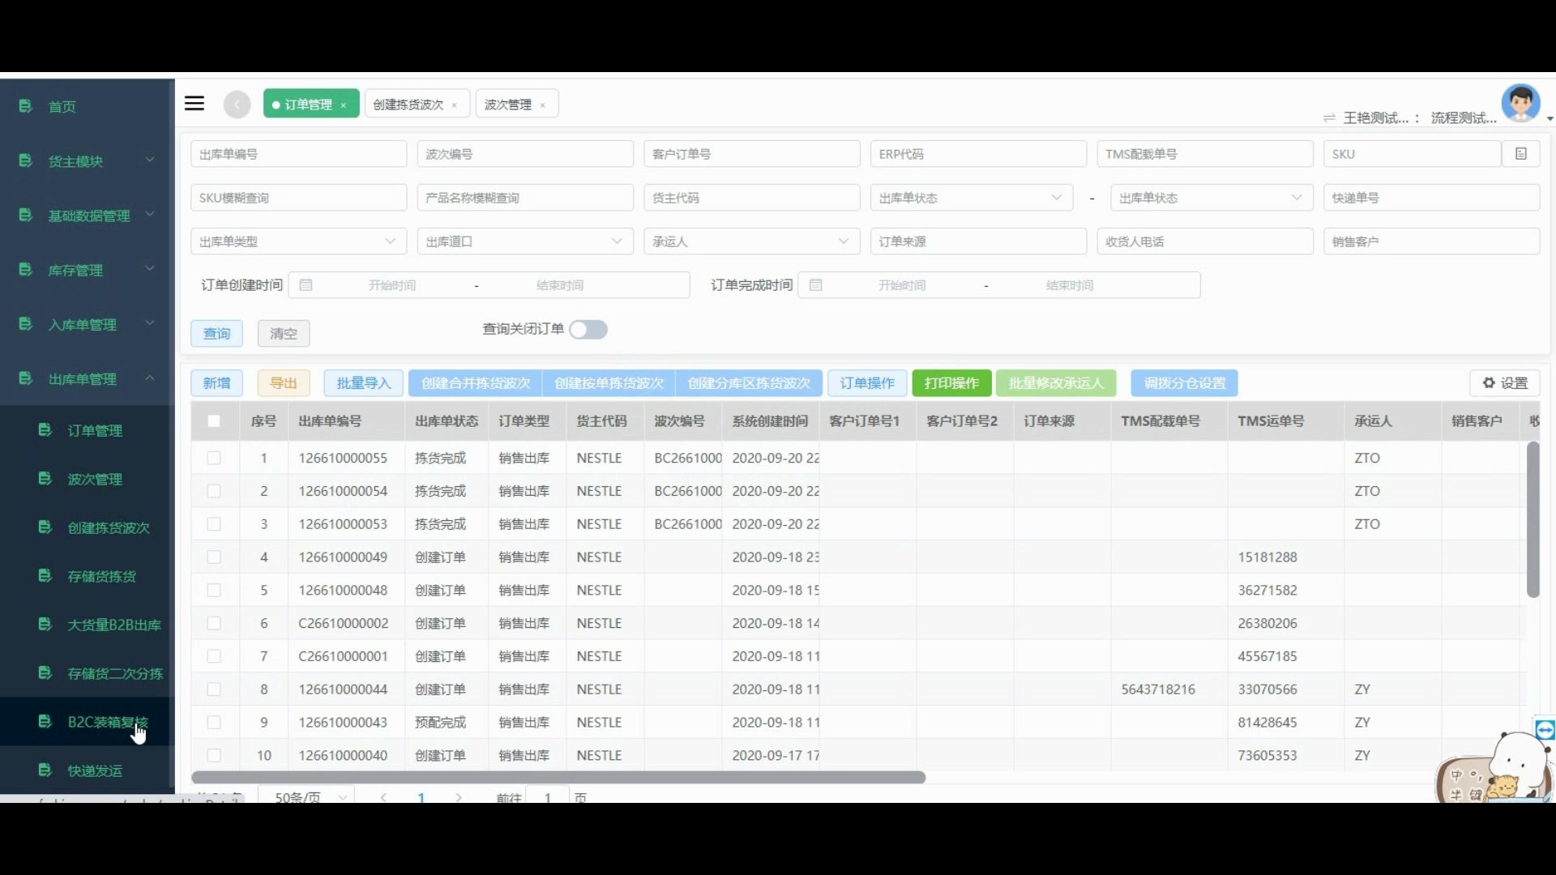Image resolution: width=1556 pixels, height=875 pixels.
Task: Check row 126610000055 checkbox
Action: (214, 458)
